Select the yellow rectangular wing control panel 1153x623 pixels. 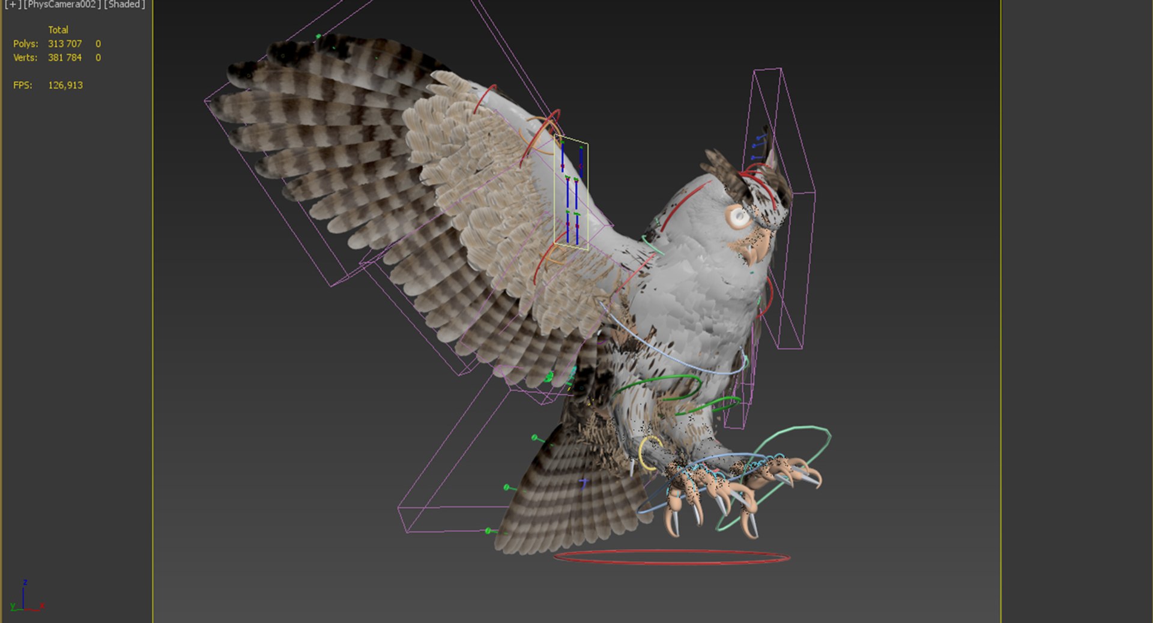coord(571,193)
